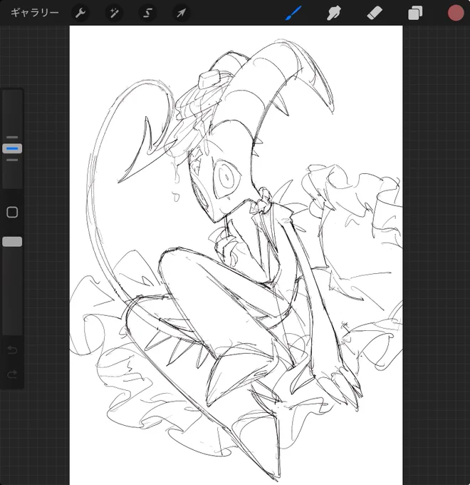This screenshot has height=485, width=470.
Task: Click the brush opacity slider handle
Action: click(12, 242)
